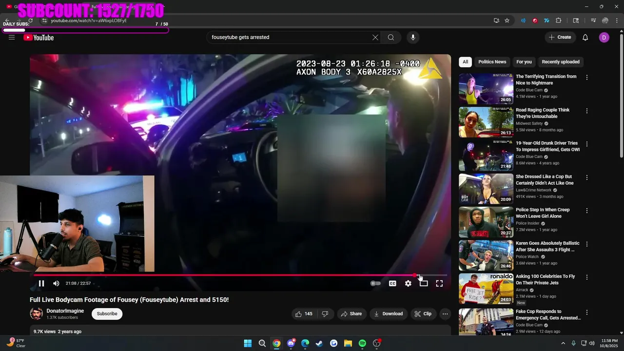The width and height of the screenshot is (624, 351).
Task: Click the Create button
Action: (560, 38)
